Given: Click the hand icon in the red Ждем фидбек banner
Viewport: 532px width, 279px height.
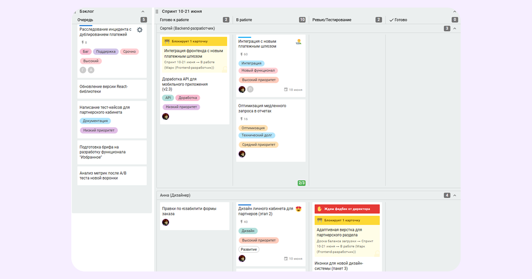Looking at the screenshot, I should 319,209.
